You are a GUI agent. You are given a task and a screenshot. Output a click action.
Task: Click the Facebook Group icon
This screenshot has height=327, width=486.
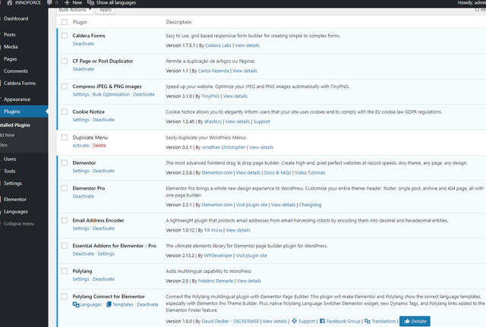coord(322,321)
